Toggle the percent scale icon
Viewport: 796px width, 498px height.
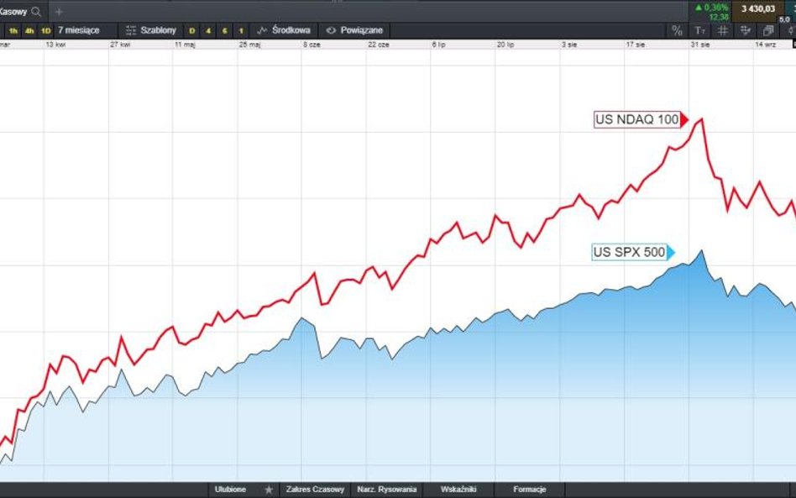[x=677, y=30]
